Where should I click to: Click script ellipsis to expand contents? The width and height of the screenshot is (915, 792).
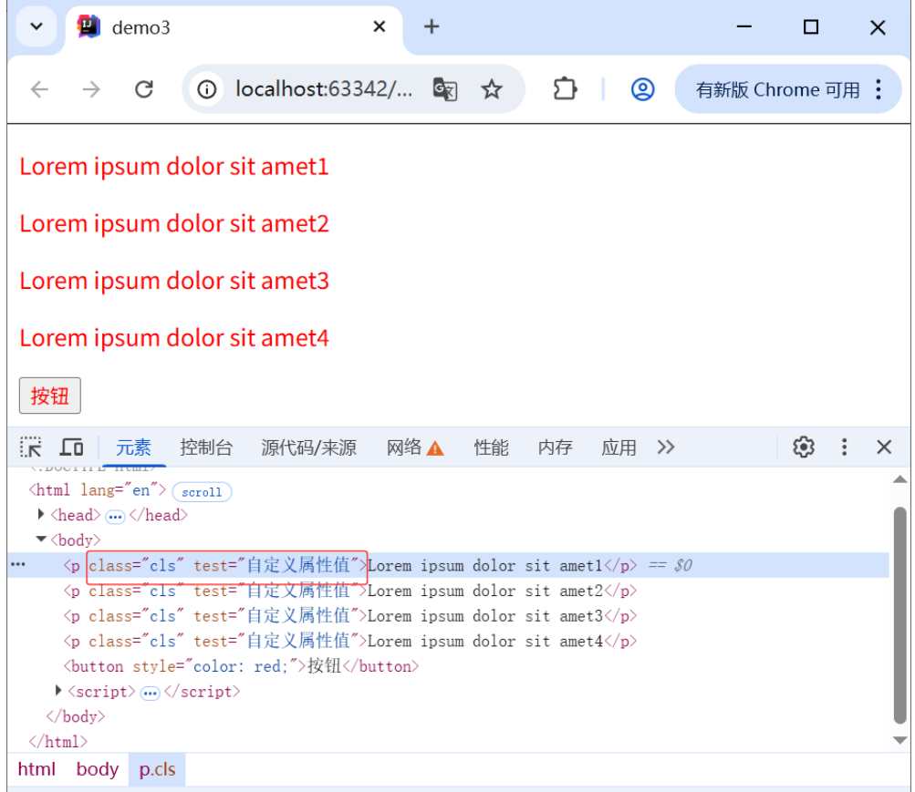pyautogui.click(x=150, y=693)
